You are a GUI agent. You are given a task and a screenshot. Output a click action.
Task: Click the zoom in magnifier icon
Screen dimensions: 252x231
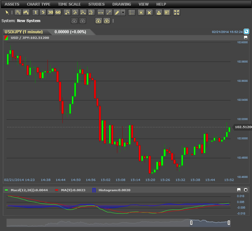67,12
